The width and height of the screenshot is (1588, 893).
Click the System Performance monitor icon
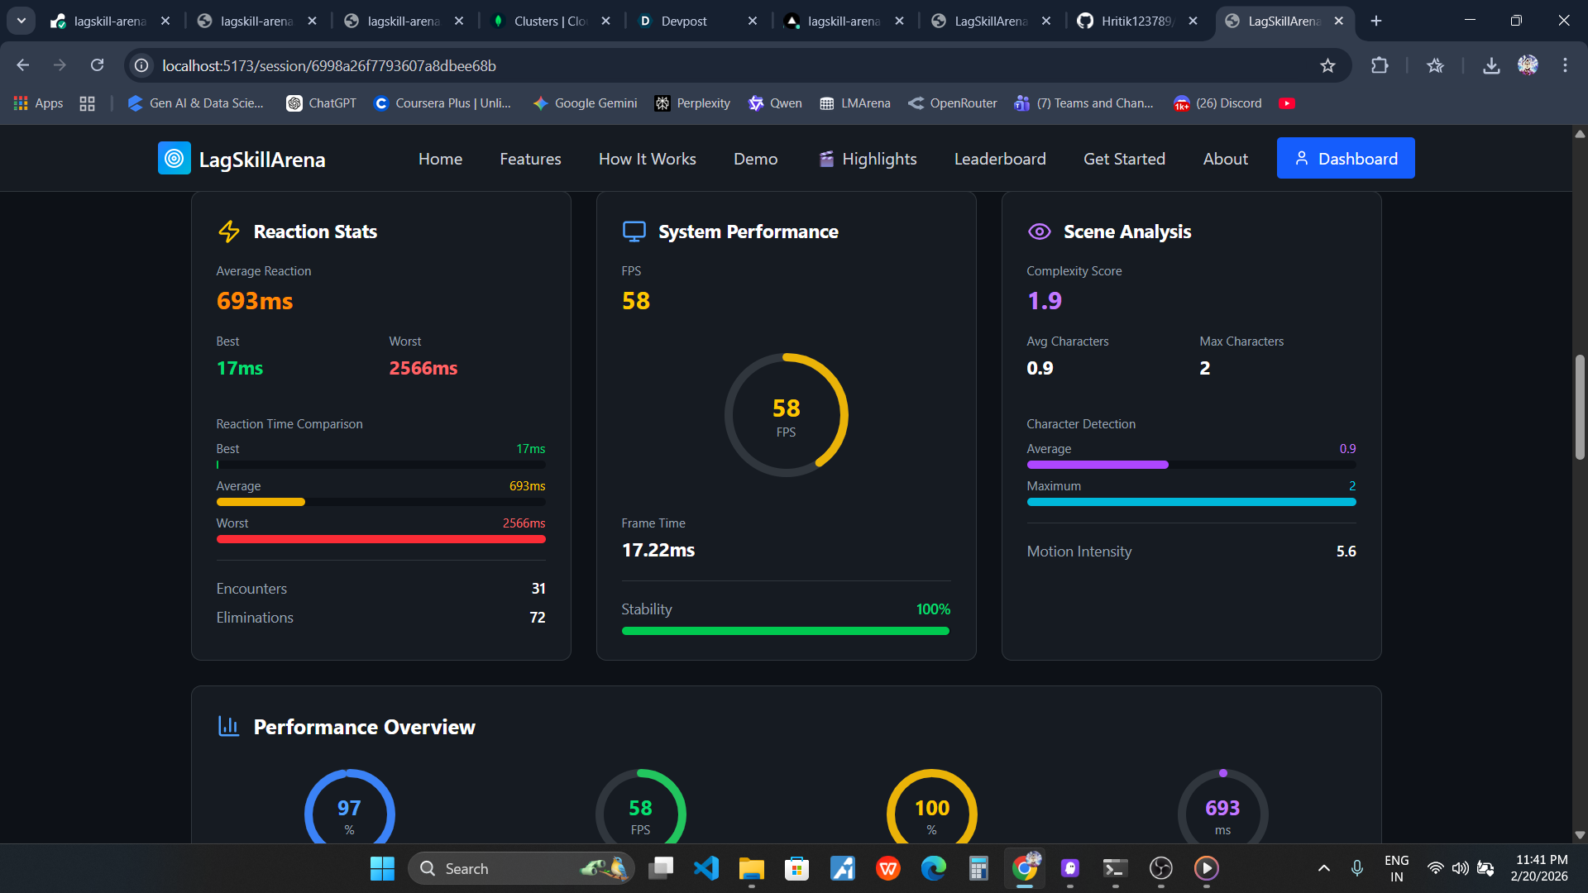coord(634,232)
